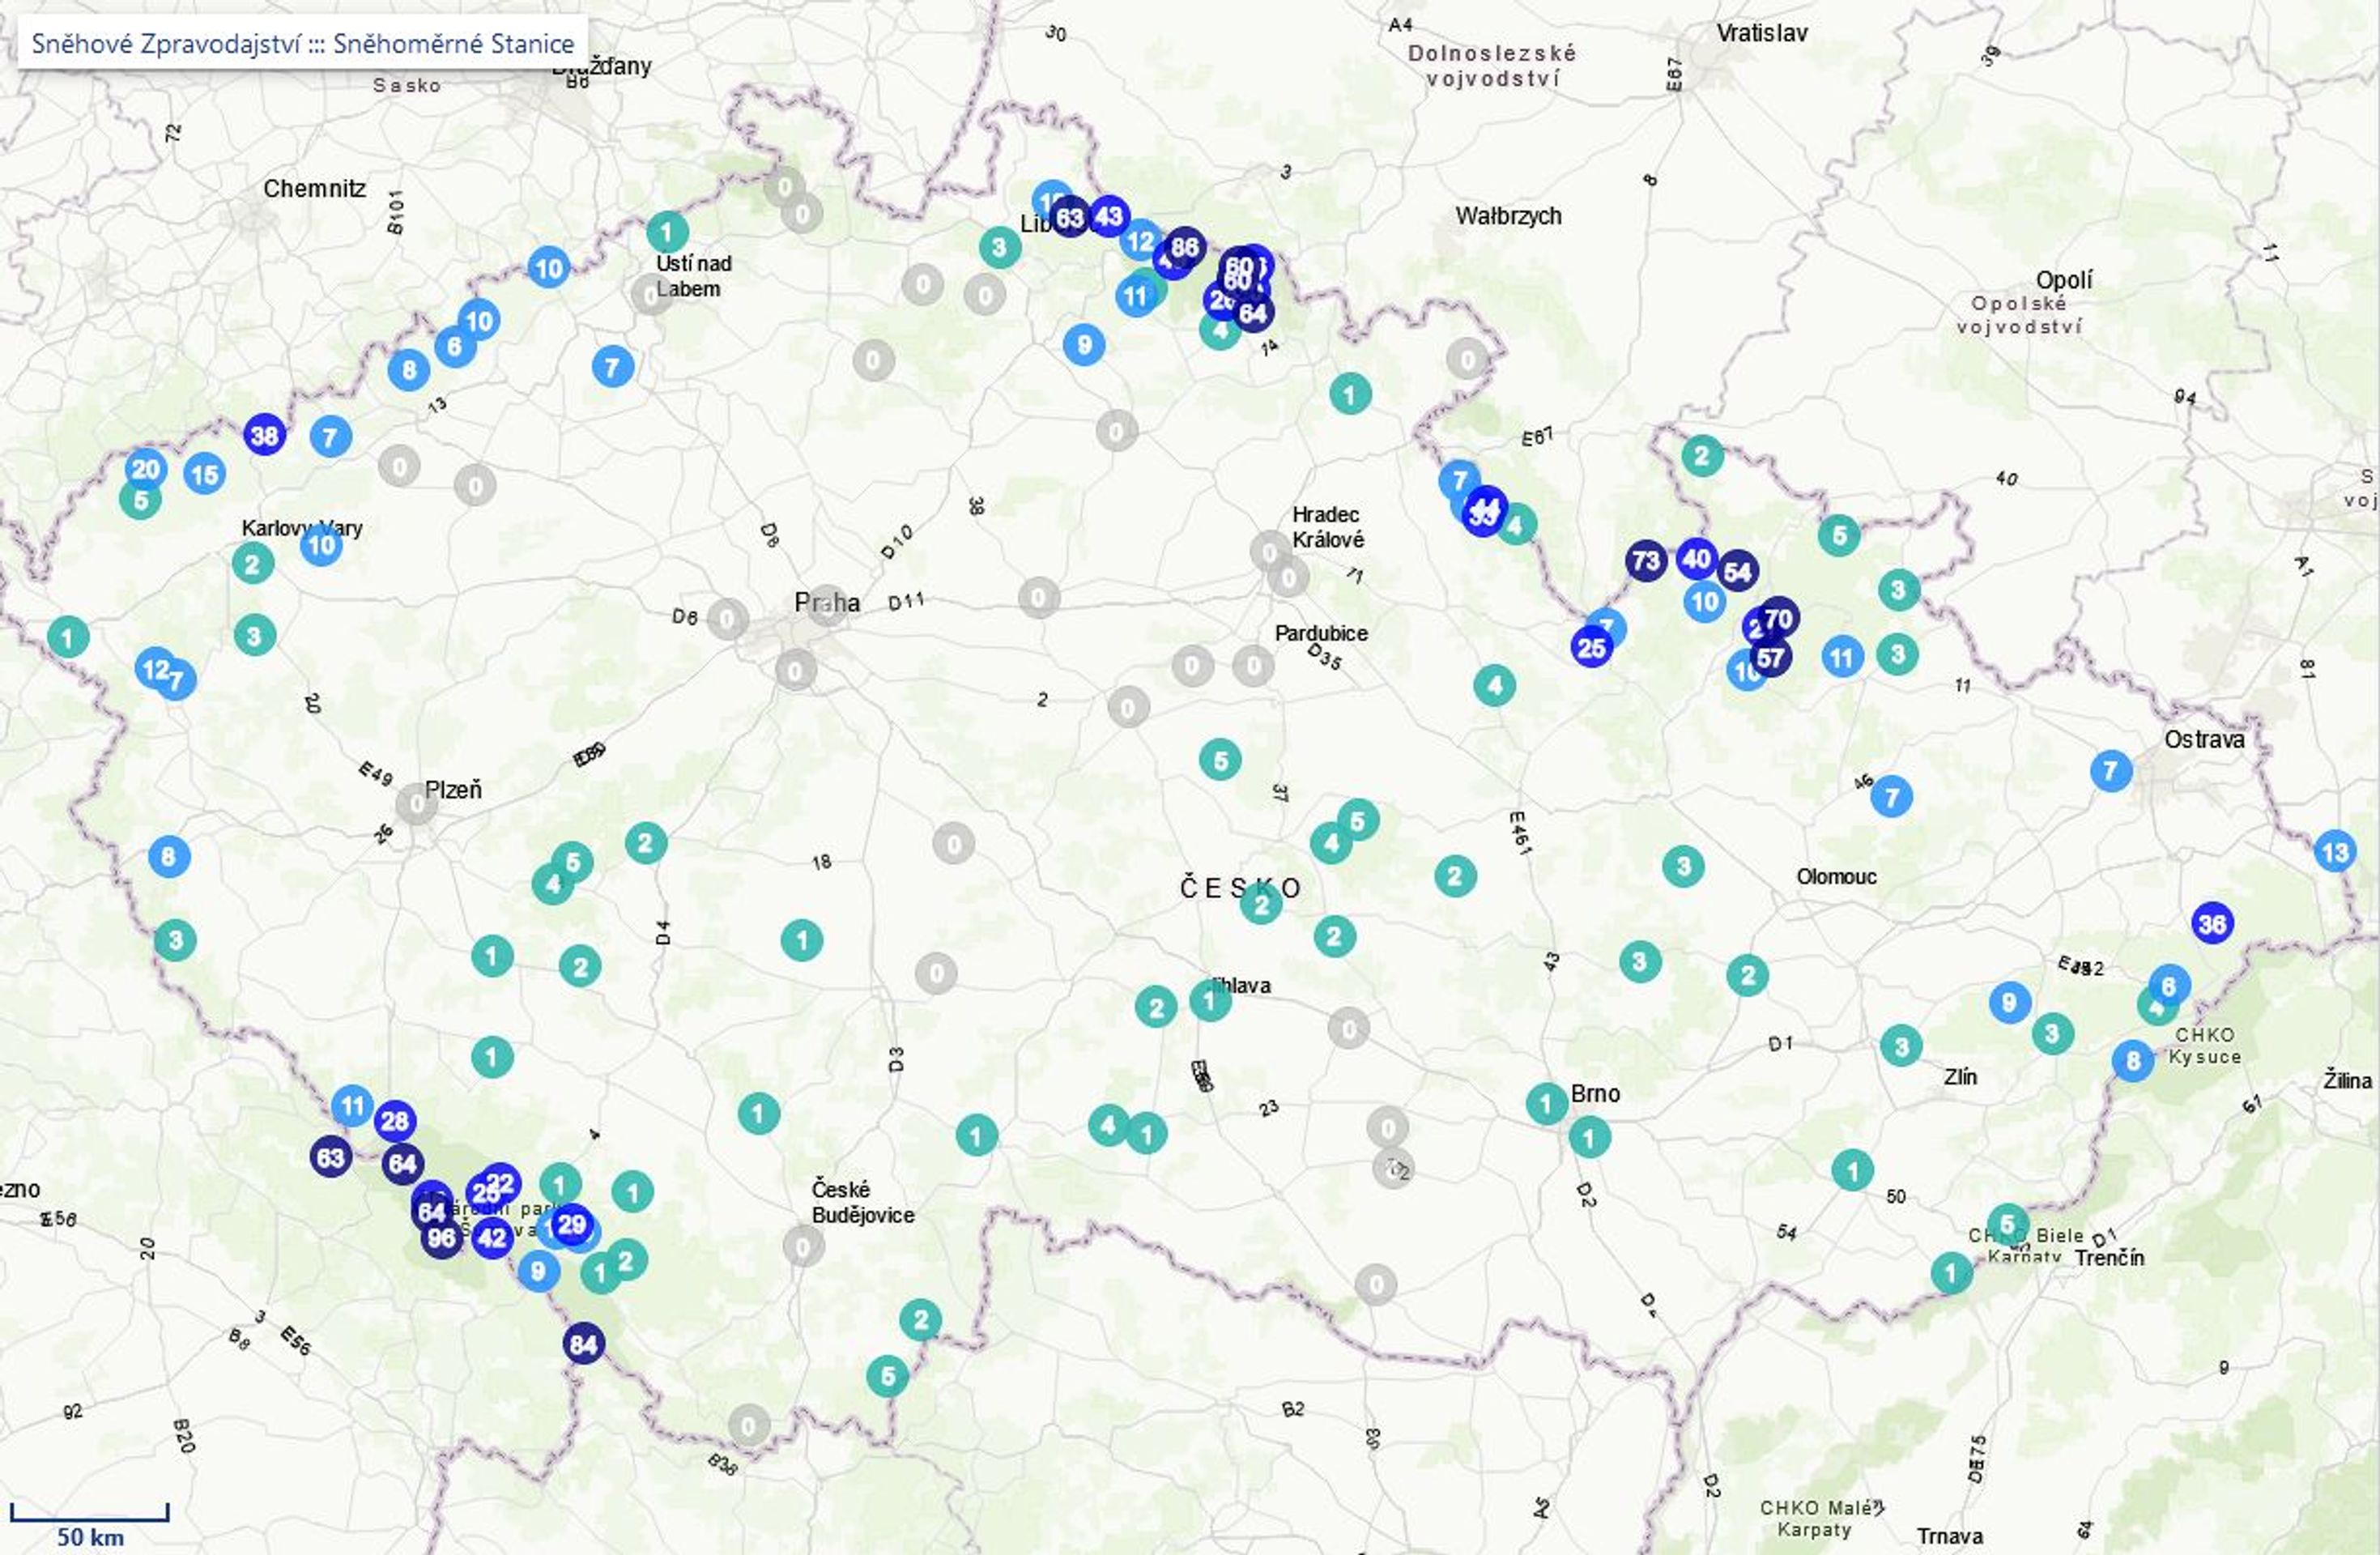Select the green marker 3 left of Liberec

[1000, 246]
